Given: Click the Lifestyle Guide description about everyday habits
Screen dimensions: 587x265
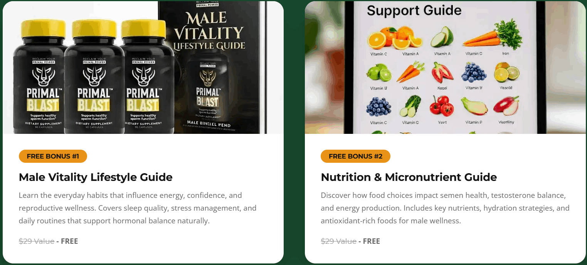Looking at the screenshot, I should [x=138, y=208].
